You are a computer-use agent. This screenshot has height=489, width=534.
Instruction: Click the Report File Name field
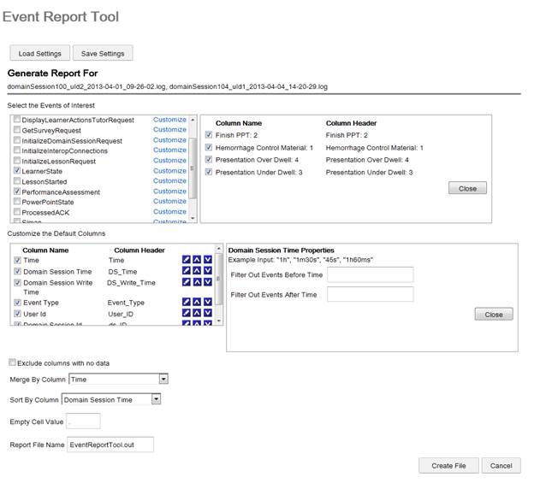(x=110, y=445)
